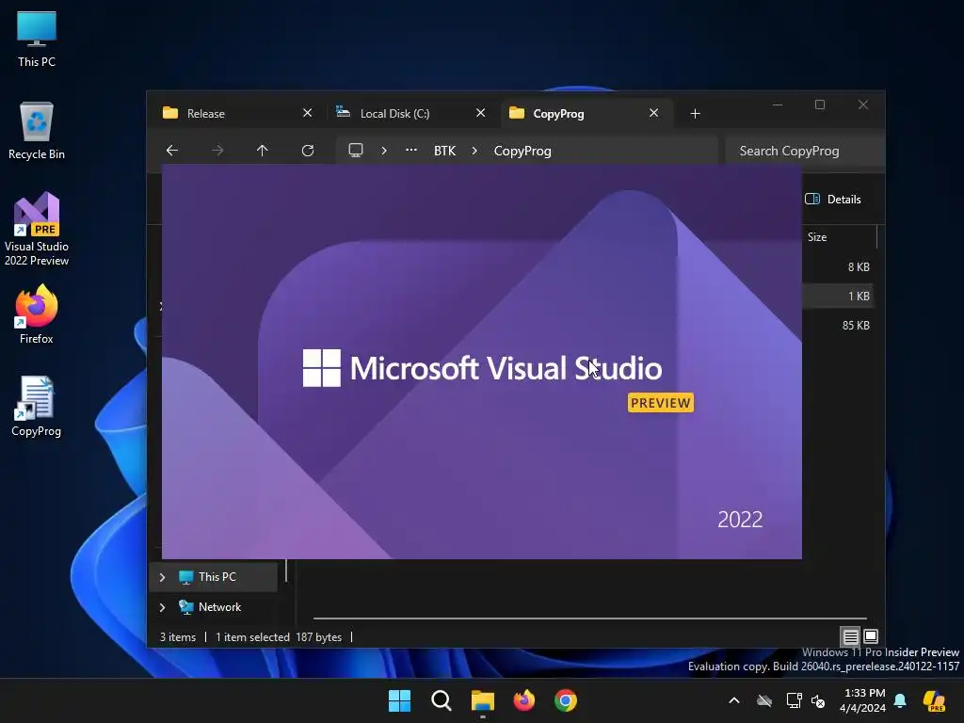Viewport: 964px width, 723px height.
Task: Select the Firefox desktop shortcut
Action: (x=37, y=314)
